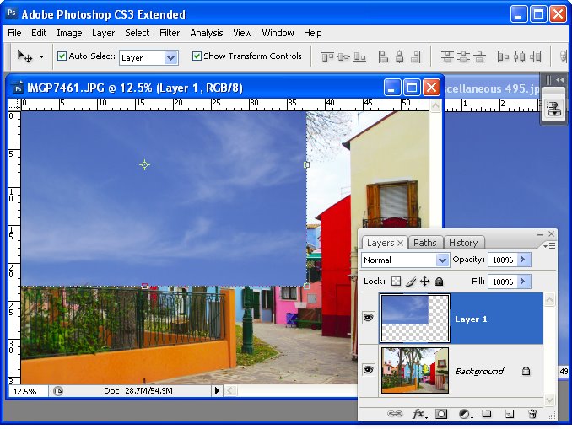The height and width of the screenshot is (429, 572).
Task: Click Link layers icon
Action: pos(395,414)
